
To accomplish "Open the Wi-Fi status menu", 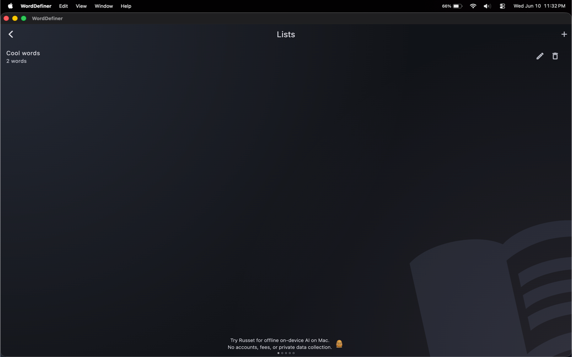I will click(x=473, y=6).
